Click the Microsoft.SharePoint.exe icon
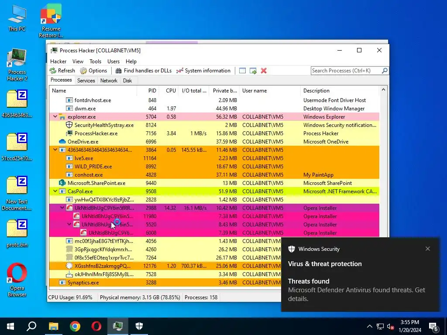This screenshot has width=447, height=335. tap(62, 183)
